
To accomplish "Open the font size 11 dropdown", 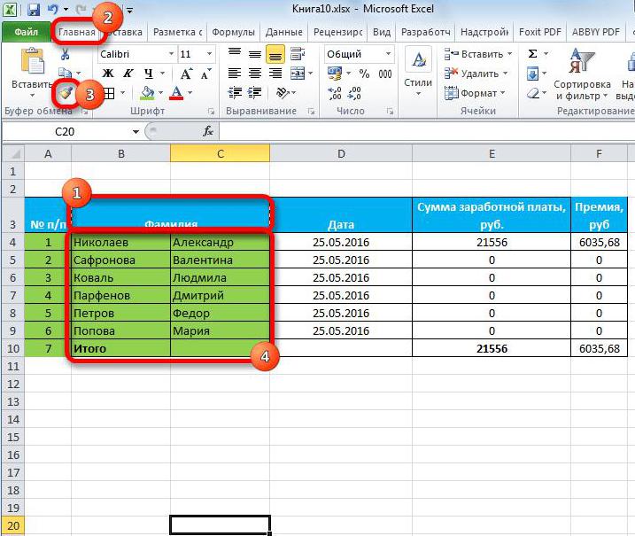I will (x=209, y=54).
